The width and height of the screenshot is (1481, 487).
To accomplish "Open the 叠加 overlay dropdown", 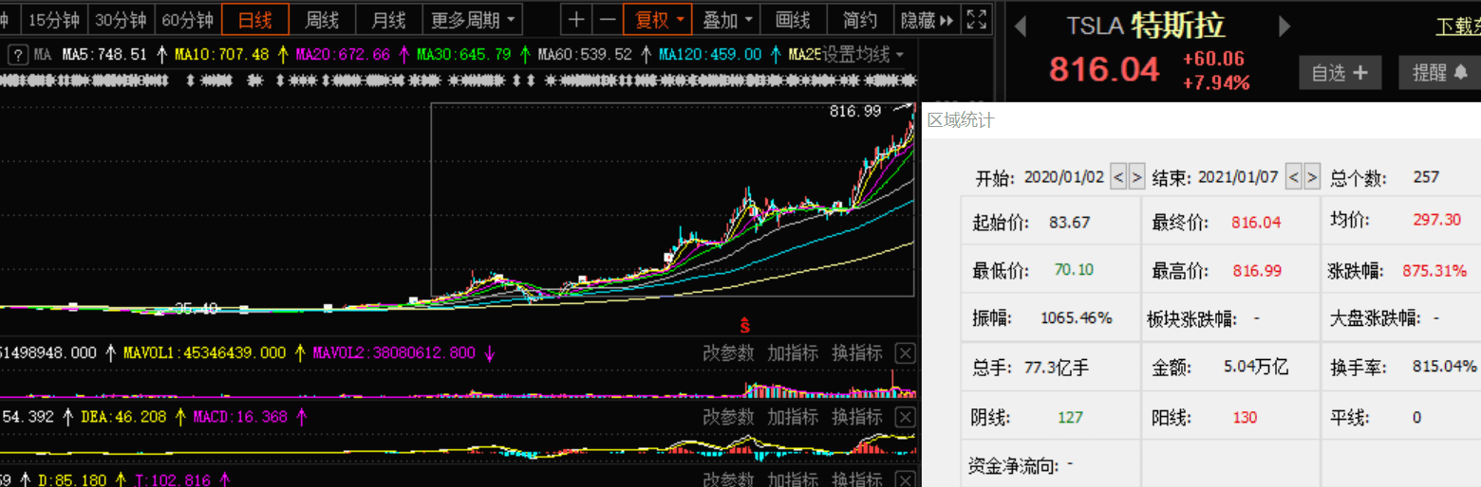I will 728,19.
